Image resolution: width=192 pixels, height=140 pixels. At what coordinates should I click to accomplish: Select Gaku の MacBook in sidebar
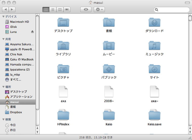tap(18, 59)
